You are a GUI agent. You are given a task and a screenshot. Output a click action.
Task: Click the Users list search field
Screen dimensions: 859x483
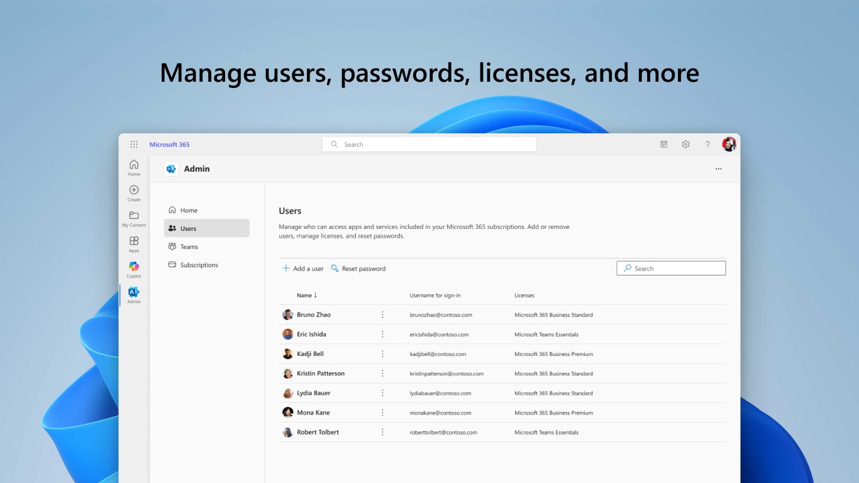pyautogui.click(x=671, y=269)
